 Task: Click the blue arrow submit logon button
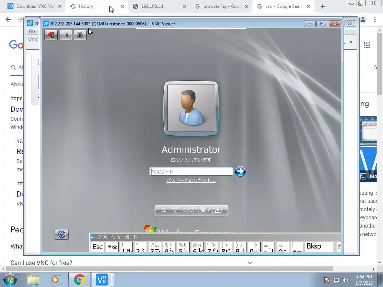pos(240,171)
